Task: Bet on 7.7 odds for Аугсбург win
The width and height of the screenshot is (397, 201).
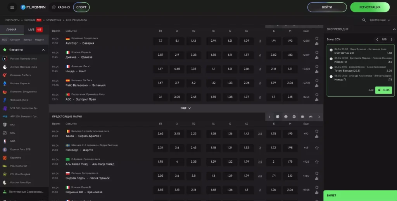Action: tap(161, 41)
